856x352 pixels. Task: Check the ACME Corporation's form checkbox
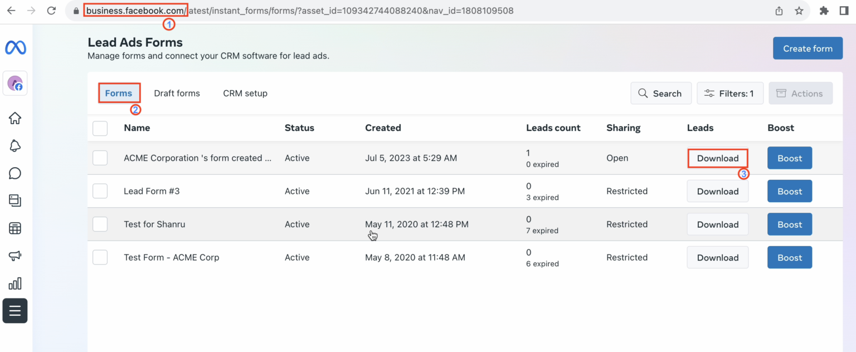coord(100,158)
